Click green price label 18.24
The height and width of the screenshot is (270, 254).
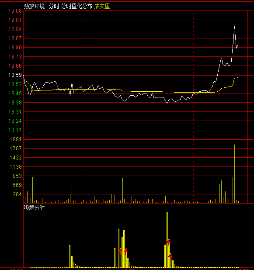click(15, 121)
